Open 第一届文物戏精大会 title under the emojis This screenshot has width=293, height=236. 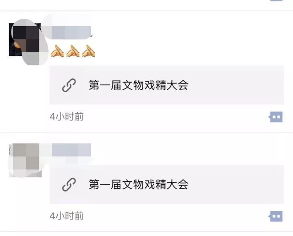coord(138,85)
